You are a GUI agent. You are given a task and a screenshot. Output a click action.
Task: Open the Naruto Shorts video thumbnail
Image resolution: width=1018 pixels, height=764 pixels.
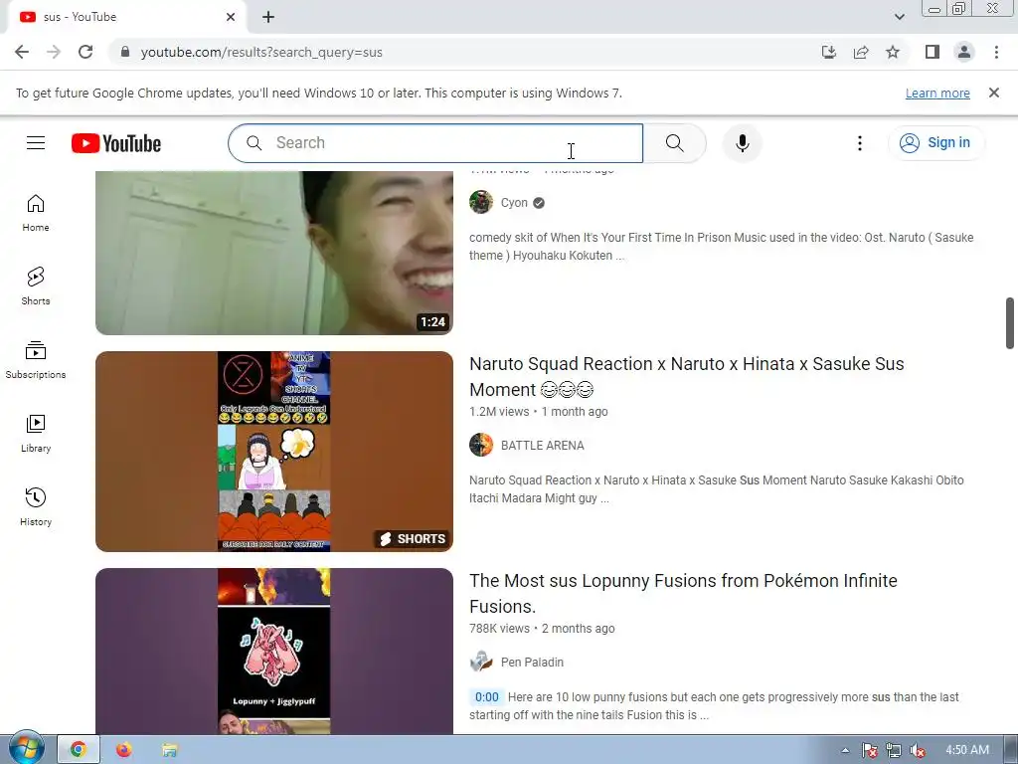coord(274,452)
